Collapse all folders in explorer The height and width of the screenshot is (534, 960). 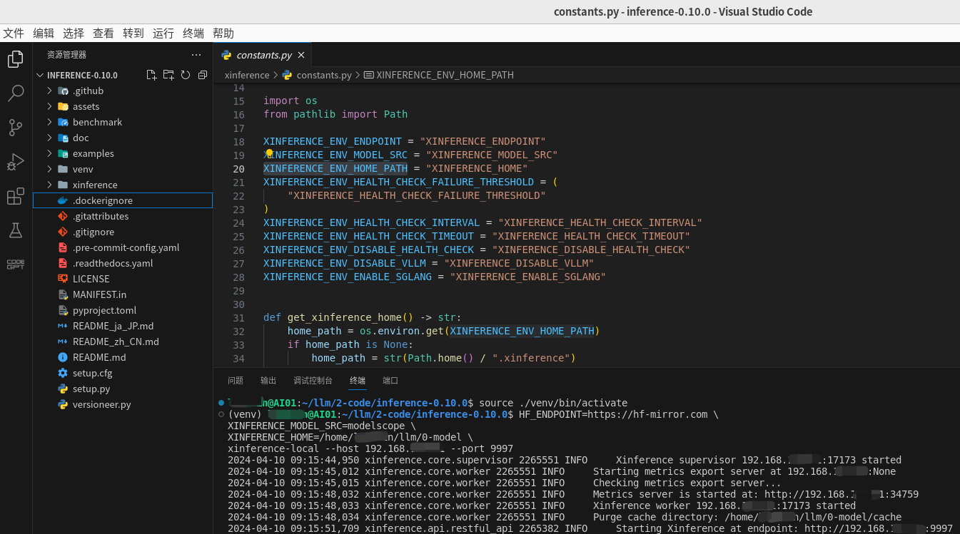click(x=203, y=75)
